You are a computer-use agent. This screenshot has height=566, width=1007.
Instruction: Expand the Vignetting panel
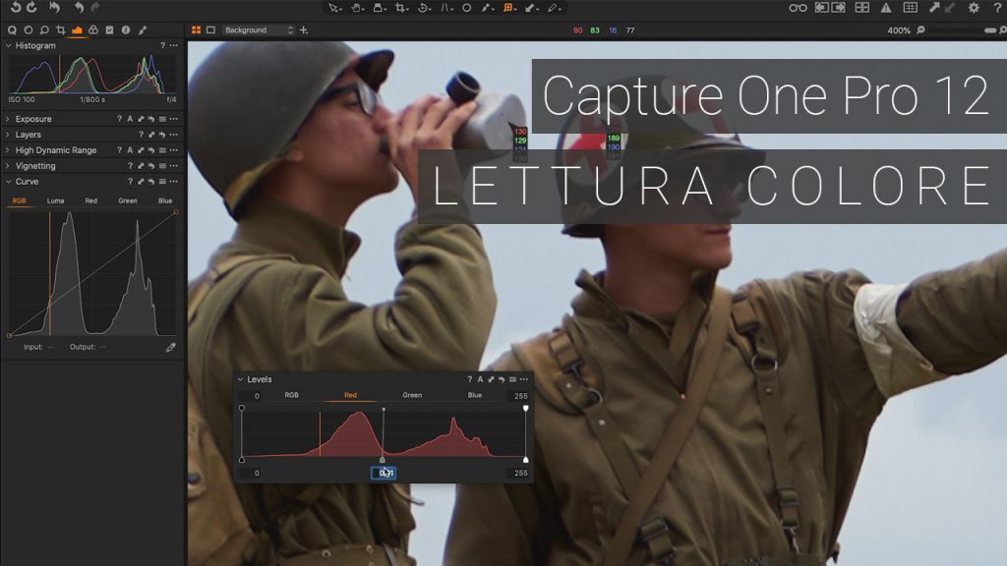[x=8, y=165]
